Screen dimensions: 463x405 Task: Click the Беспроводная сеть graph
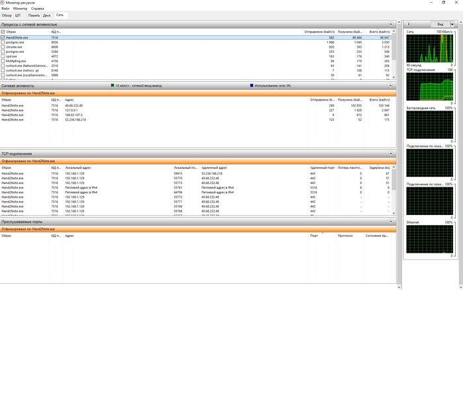click(429, 124)
